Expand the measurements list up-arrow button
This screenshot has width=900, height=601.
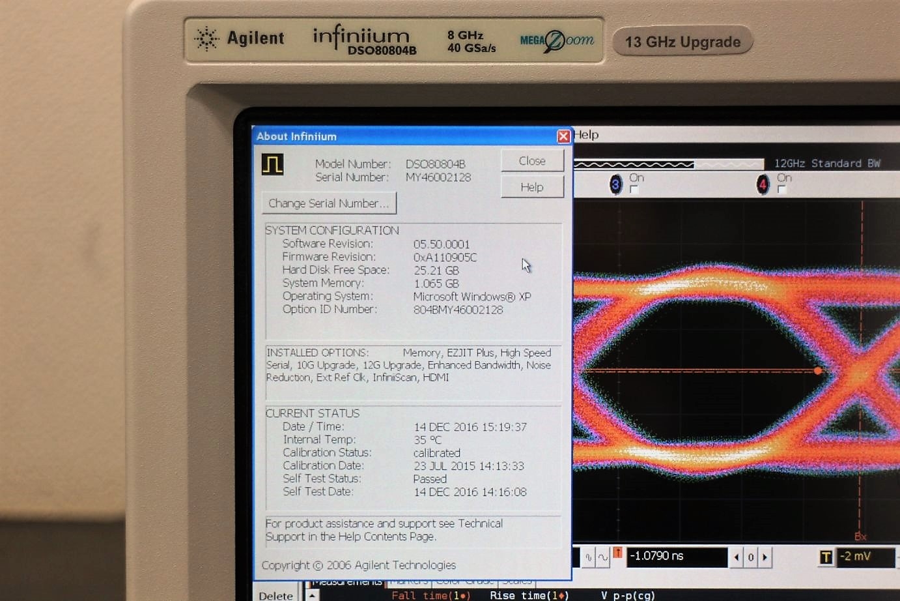(x=313, y=595)
